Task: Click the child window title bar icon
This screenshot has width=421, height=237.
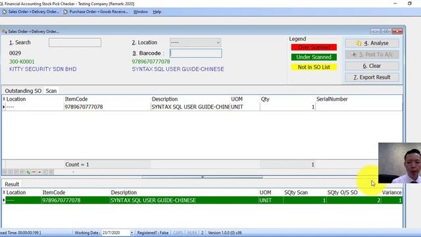Action: [5, 32]
